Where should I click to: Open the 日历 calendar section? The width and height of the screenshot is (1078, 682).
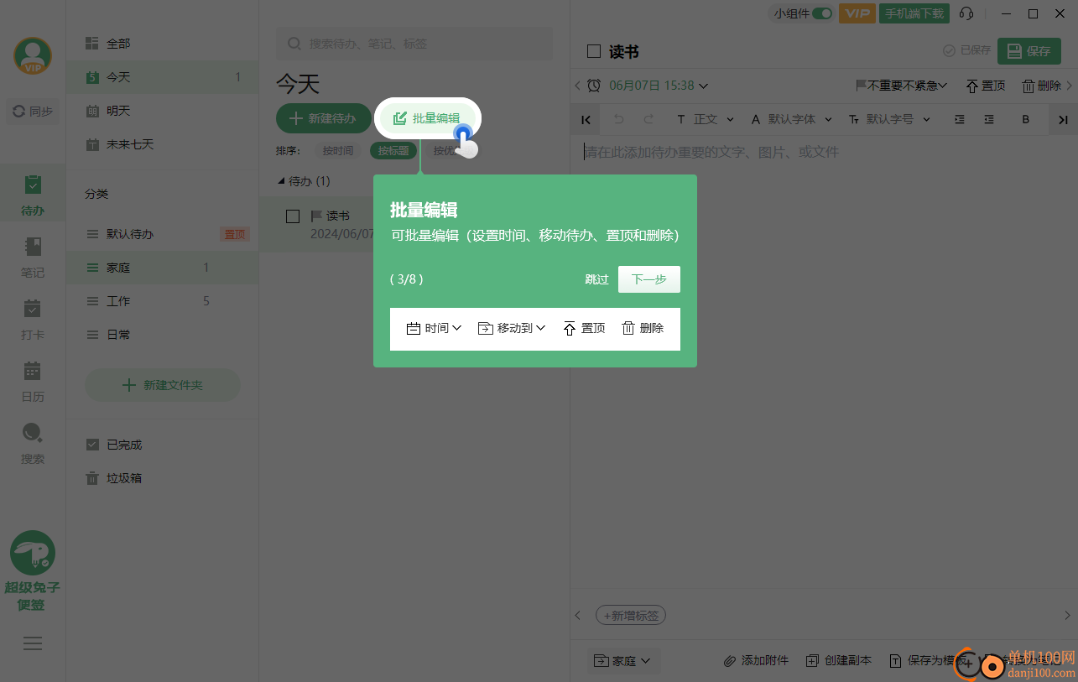33,381
